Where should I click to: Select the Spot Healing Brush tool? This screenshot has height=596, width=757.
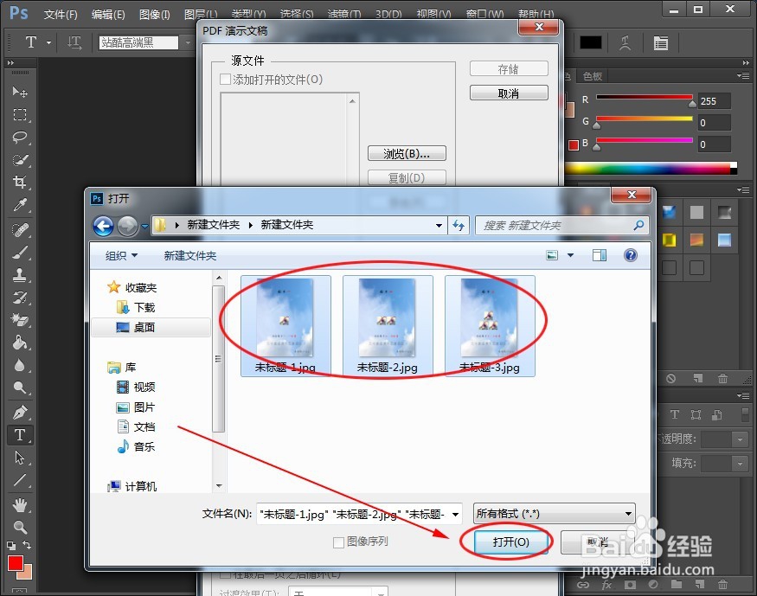coord(20,230)
